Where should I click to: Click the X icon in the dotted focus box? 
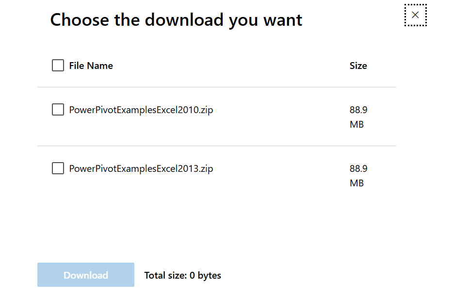pyautogui.click(x=416, y=15)
